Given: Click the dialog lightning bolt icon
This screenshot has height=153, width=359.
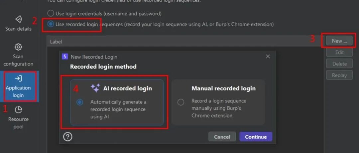Looking at the screenshot, I should (65, 57).
